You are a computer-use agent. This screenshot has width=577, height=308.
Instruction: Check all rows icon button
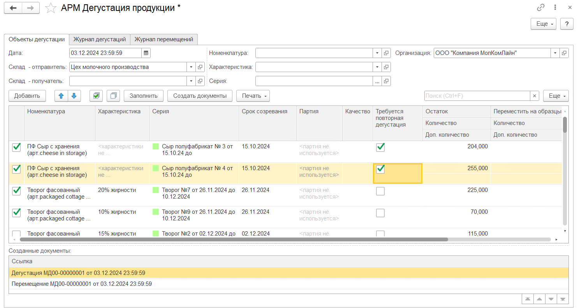coord(96,96)
